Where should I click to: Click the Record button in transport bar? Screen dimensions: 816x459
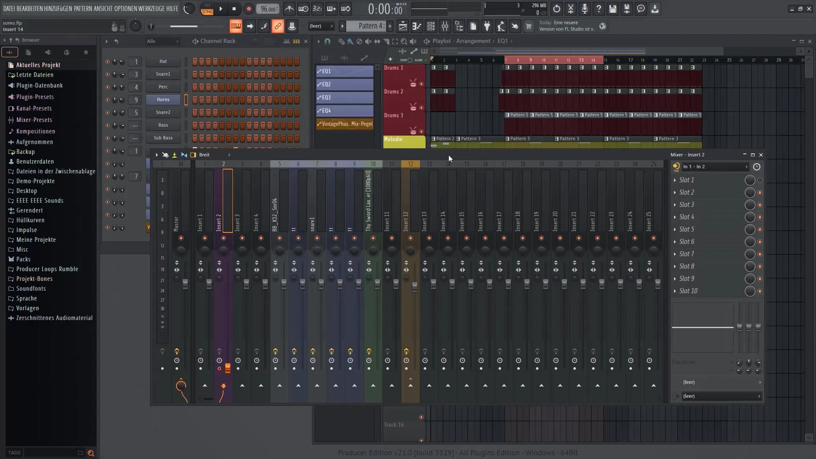248,8
